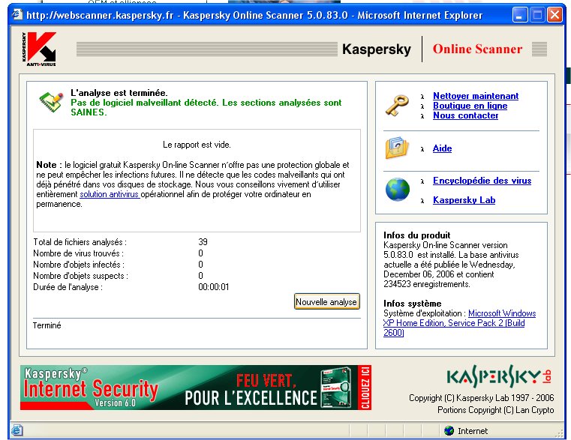Click the golden key icon
The width and height of the screenshot is (571, 440).
[397, 106]
